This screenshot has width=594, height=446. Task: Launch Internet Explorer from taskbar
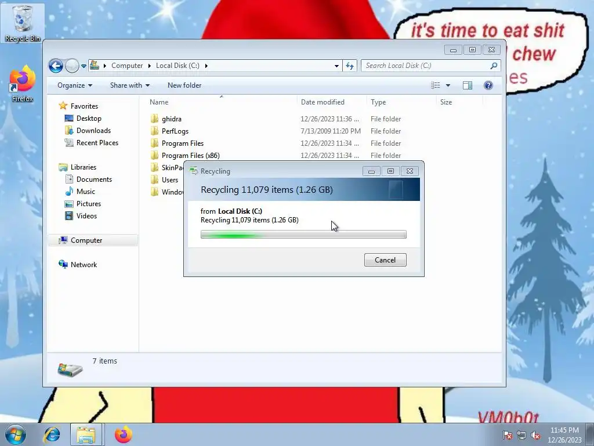tap(52, 434)
